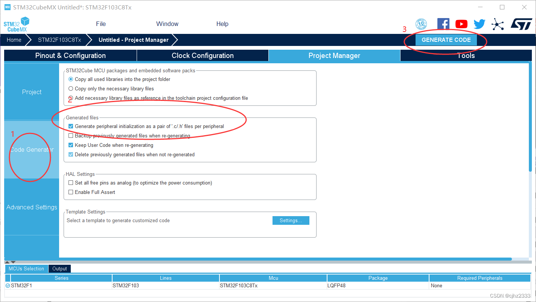Switch to the Tools tab
This screenshot has width=536, height=302.
click(466, 56)
